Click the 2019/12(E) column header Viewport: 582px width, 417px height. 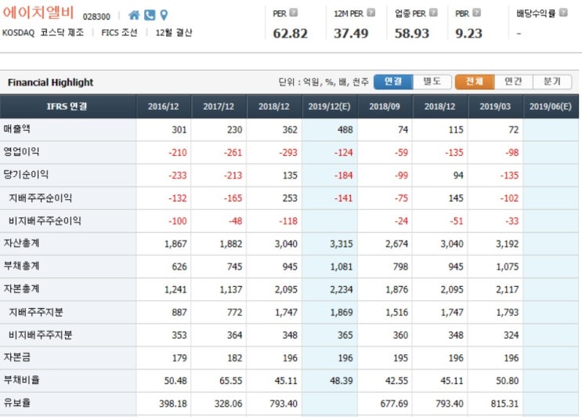pyautogui.click(x=329, y=107)
